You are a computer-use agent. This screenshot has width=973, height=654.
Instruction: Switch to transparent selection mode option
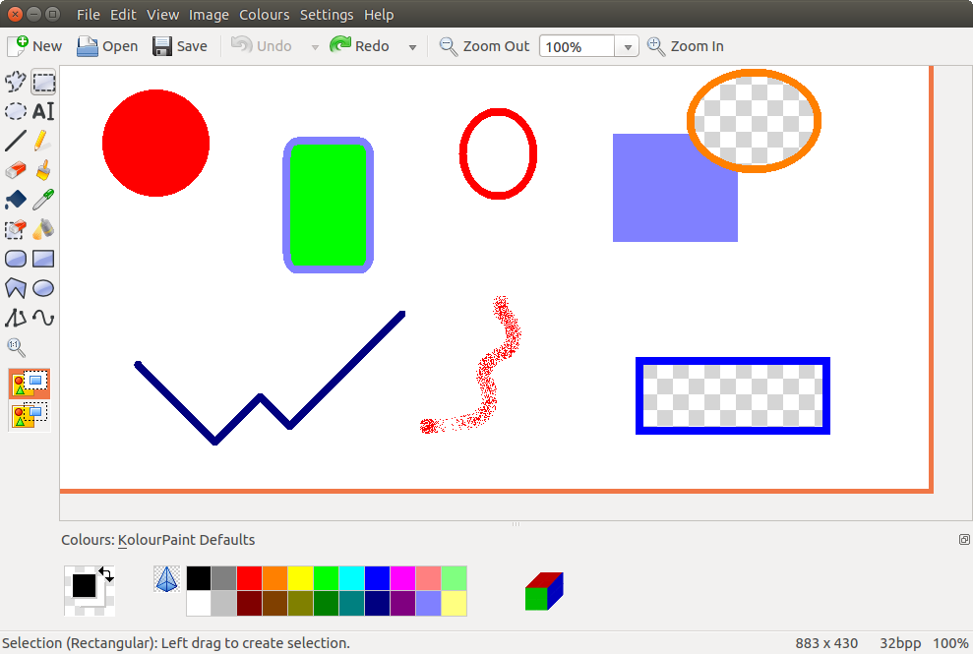pyautogui.click(x=30, y=415)
